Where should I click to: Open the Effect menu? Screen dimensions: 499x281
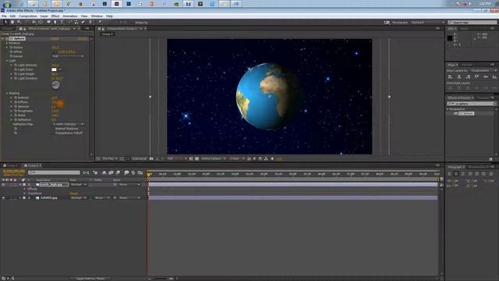(55, 16)
